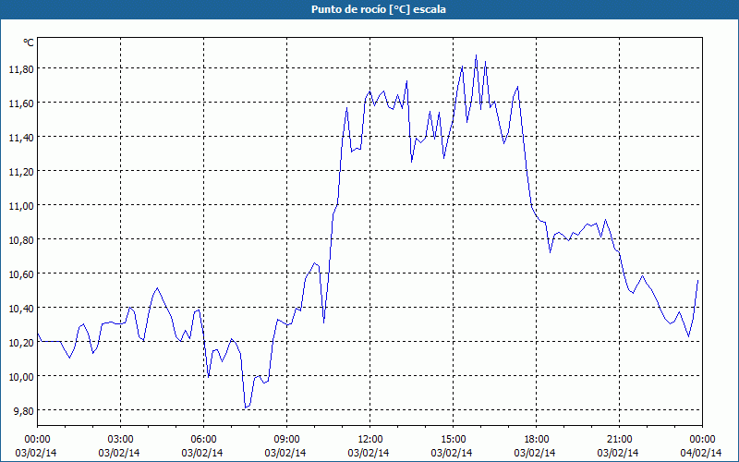
Task: Click the chart title 'Punto de rocío [°C] escala'
Action: [x=379, y=9]
